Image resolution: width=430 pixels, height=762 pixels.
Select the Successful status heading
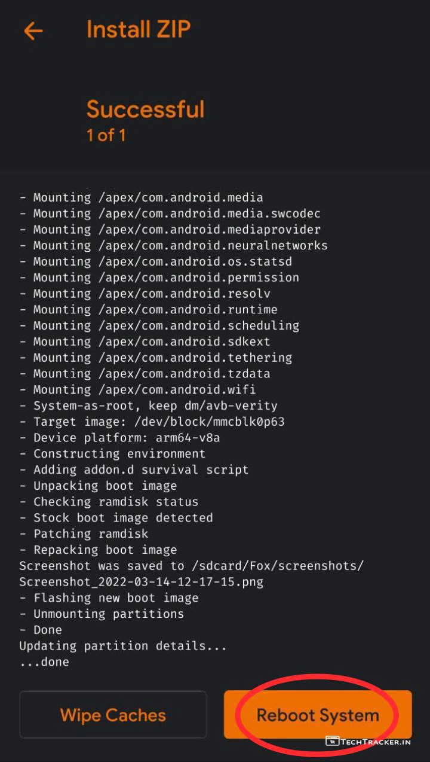coord(145,109)
